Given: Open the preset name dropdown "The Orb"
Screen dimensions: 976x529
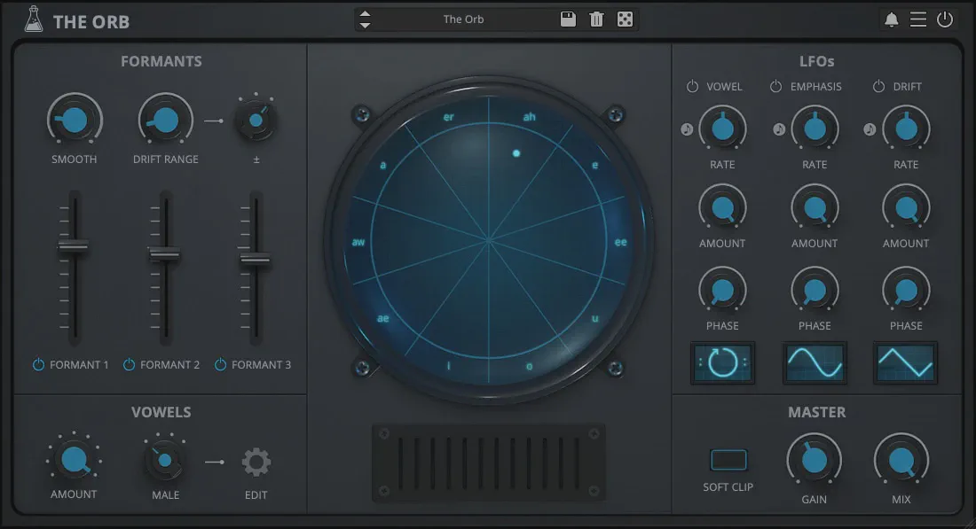Looking at the screenshot, I should (x=464, y=19).
